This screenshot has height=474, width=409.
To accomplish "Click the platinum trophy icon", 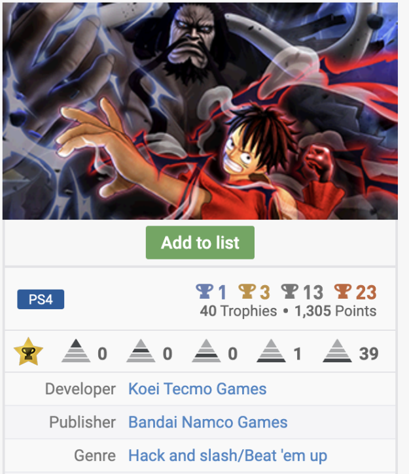I will 204,292.
